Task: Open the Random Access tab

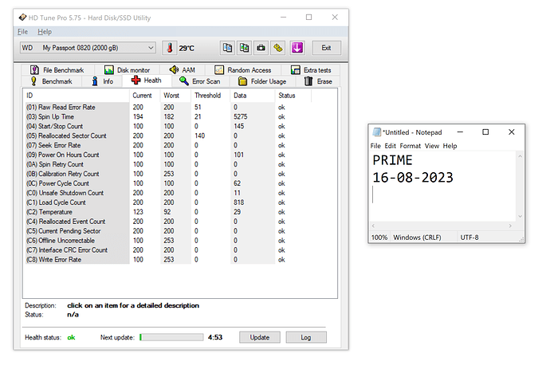Action: click(x=243, y=70)
